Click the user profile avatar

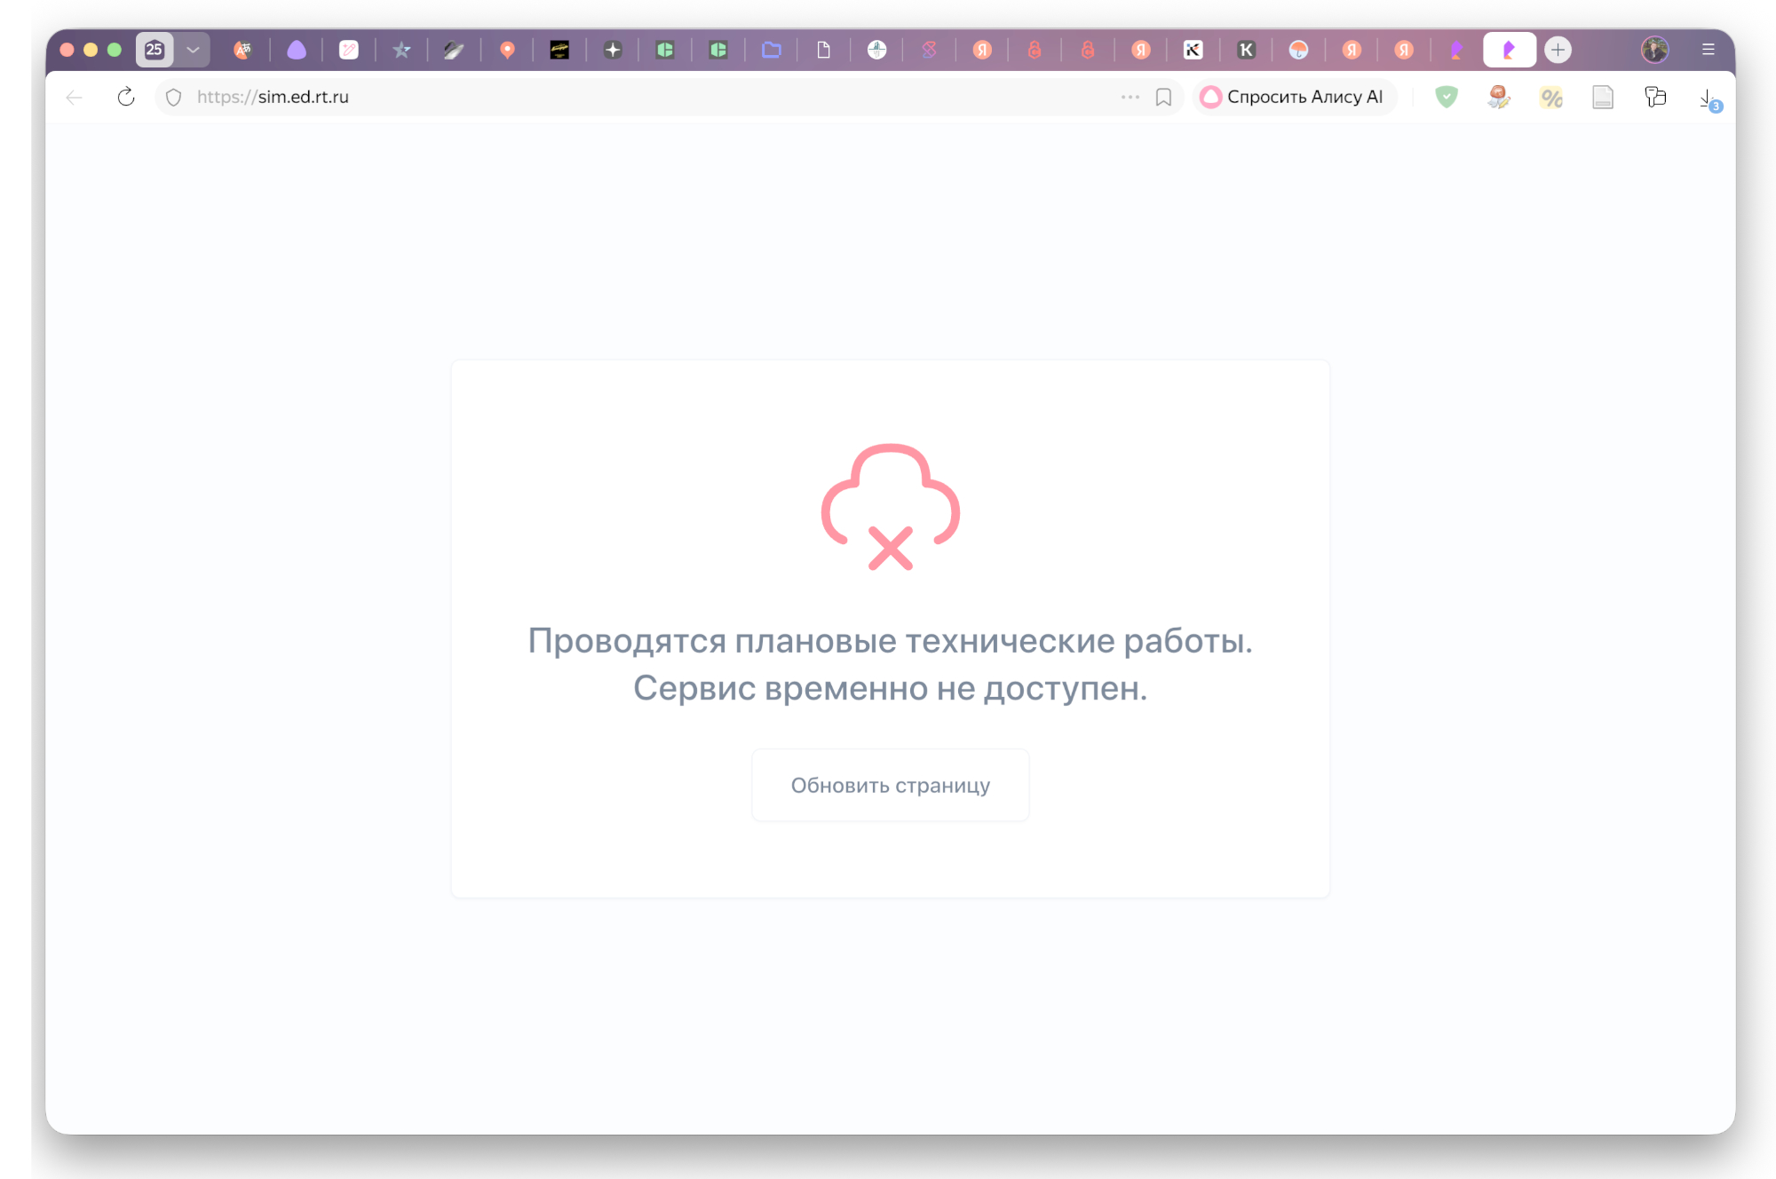click(x=1654, y=50)
